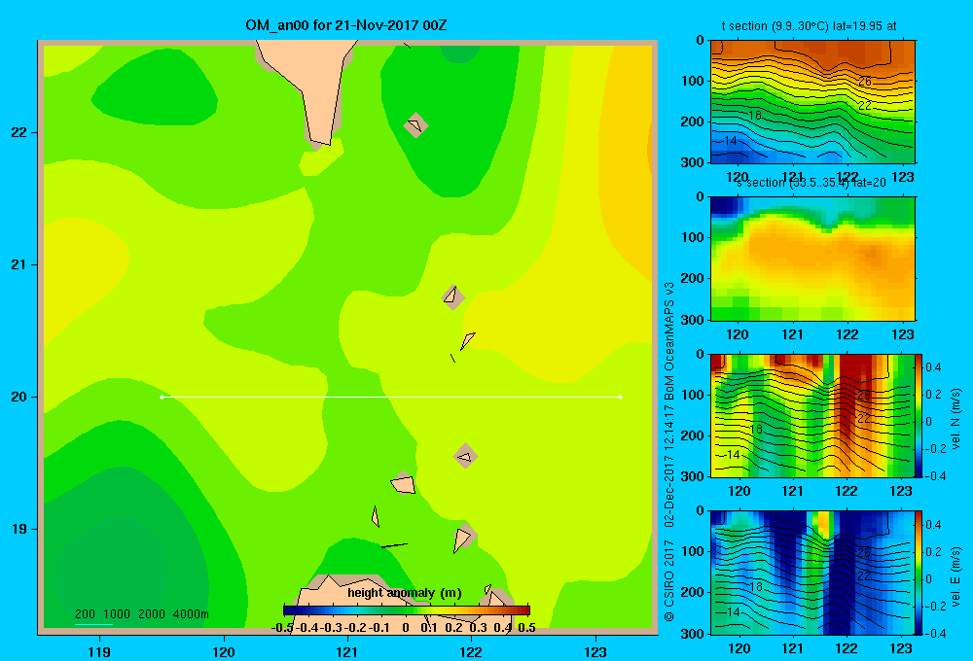Click the 0.4 tick on vel. N color bar

click(933, 367)
